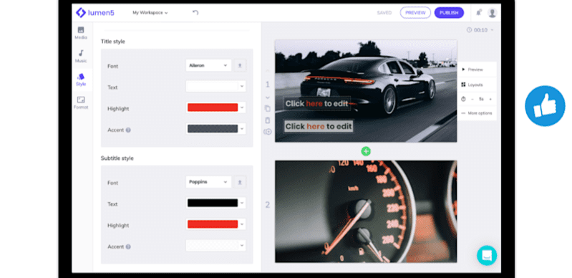This screenshot has height=278, width=572.
Task: Expand the Subtitle Font dropdown Poppins
Action: pyautogui.click(x=208, y=182)
